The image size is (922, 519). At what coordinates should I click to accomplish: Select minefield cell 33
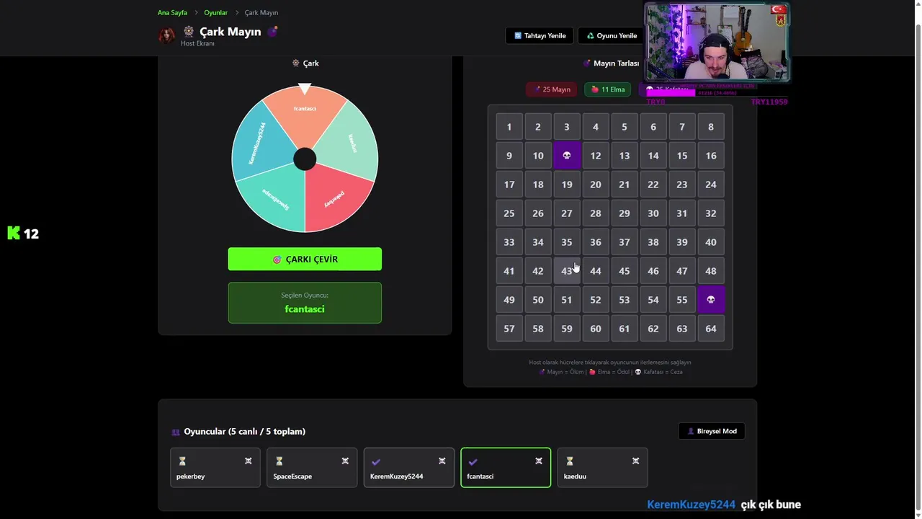[x=509, y=242]
